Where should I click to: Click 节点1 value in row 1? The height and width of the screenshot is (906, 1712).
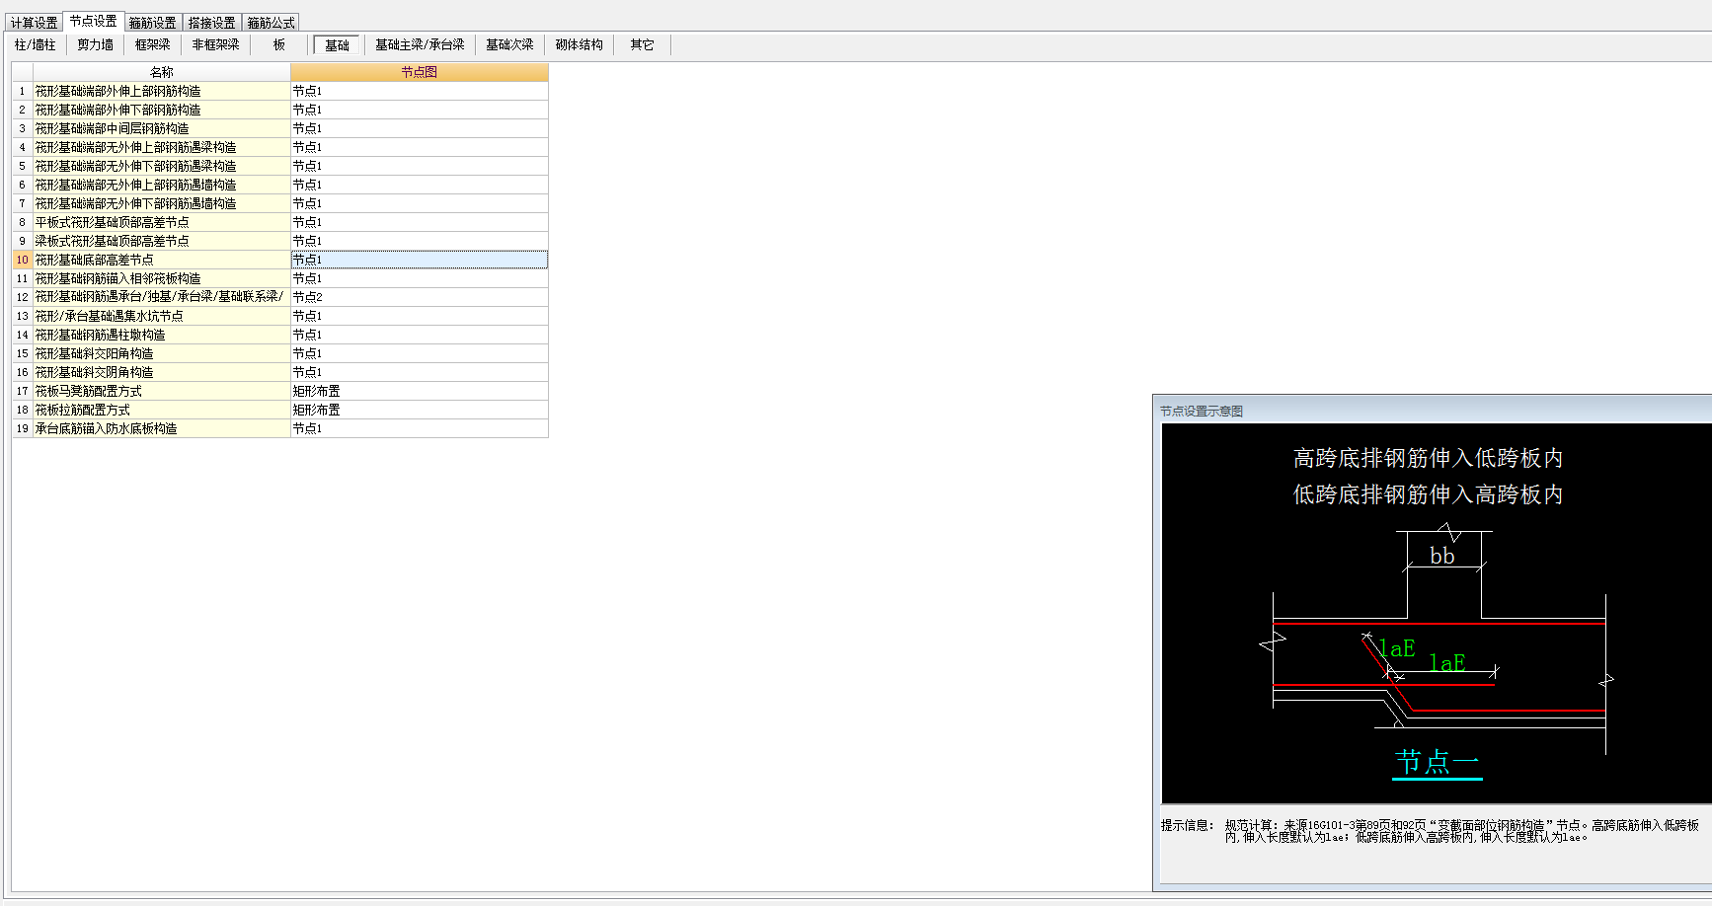point(419,91)
